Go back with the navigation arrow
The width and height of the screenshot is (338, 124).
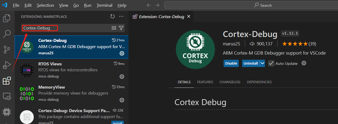[149, 5]
